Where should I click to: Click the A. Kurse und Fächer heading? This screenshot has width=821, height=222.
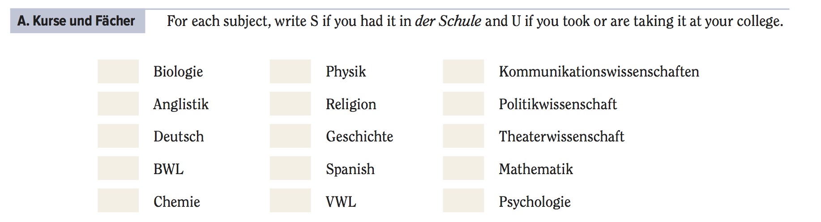coord(77,21)
